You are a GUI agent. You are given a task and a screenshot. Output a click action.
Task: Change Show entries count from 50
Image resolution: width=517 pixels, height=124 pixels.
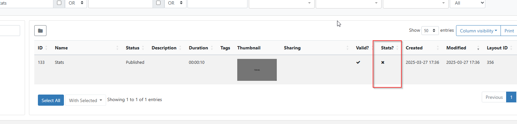[x=430, y=30]
